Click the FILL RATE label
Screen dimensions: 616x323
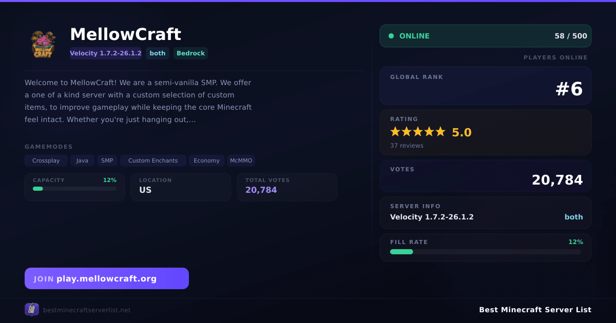click(x=409, y=242)
